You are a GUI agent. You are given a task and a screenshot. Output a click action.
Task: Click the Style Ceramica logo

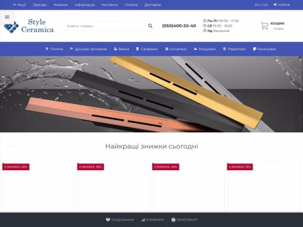(29, 26)
